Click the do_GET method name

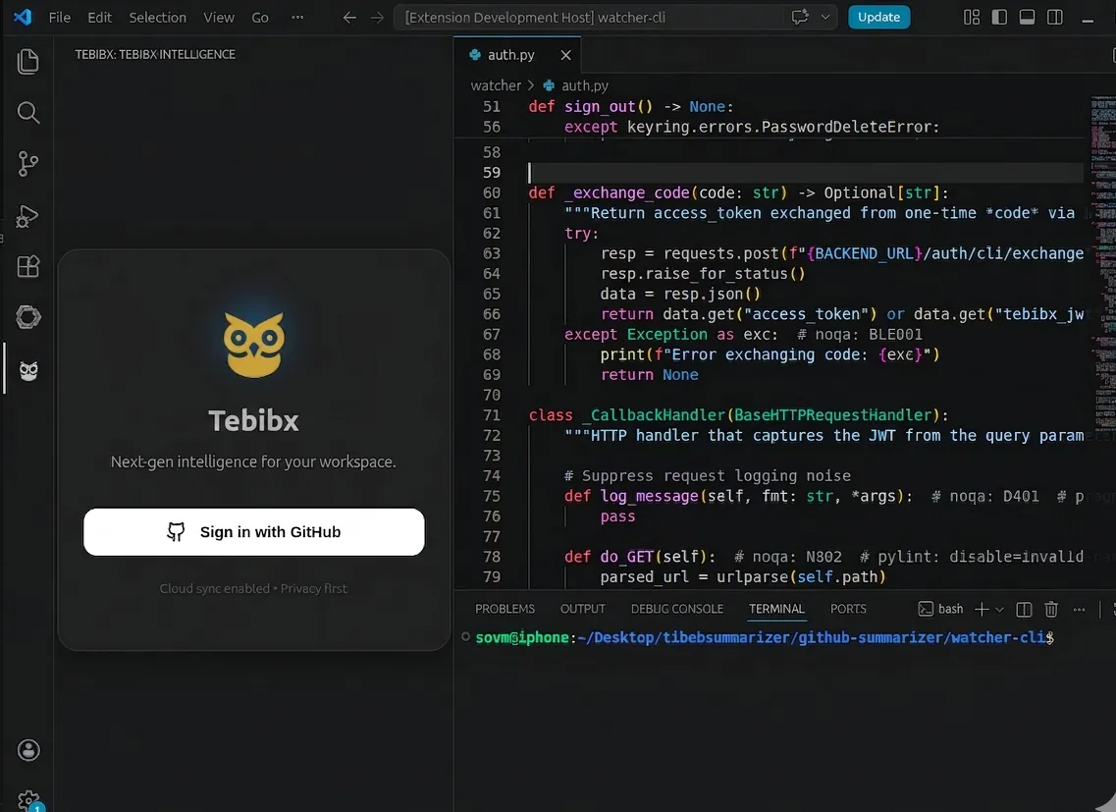(x=627, y=557)
